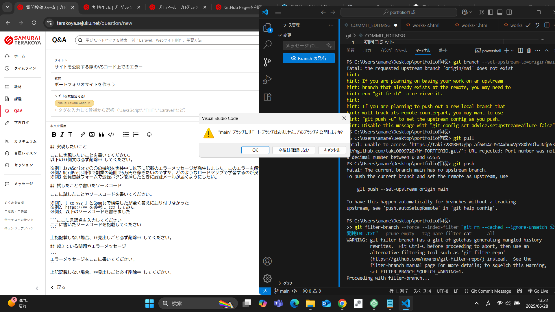Toggle bulleted list formatting
555x312 pixels.
[125, 134]
